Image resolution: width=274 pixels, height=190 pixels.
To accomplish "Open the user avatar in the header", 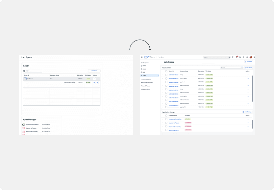I will tap(251, 57).
